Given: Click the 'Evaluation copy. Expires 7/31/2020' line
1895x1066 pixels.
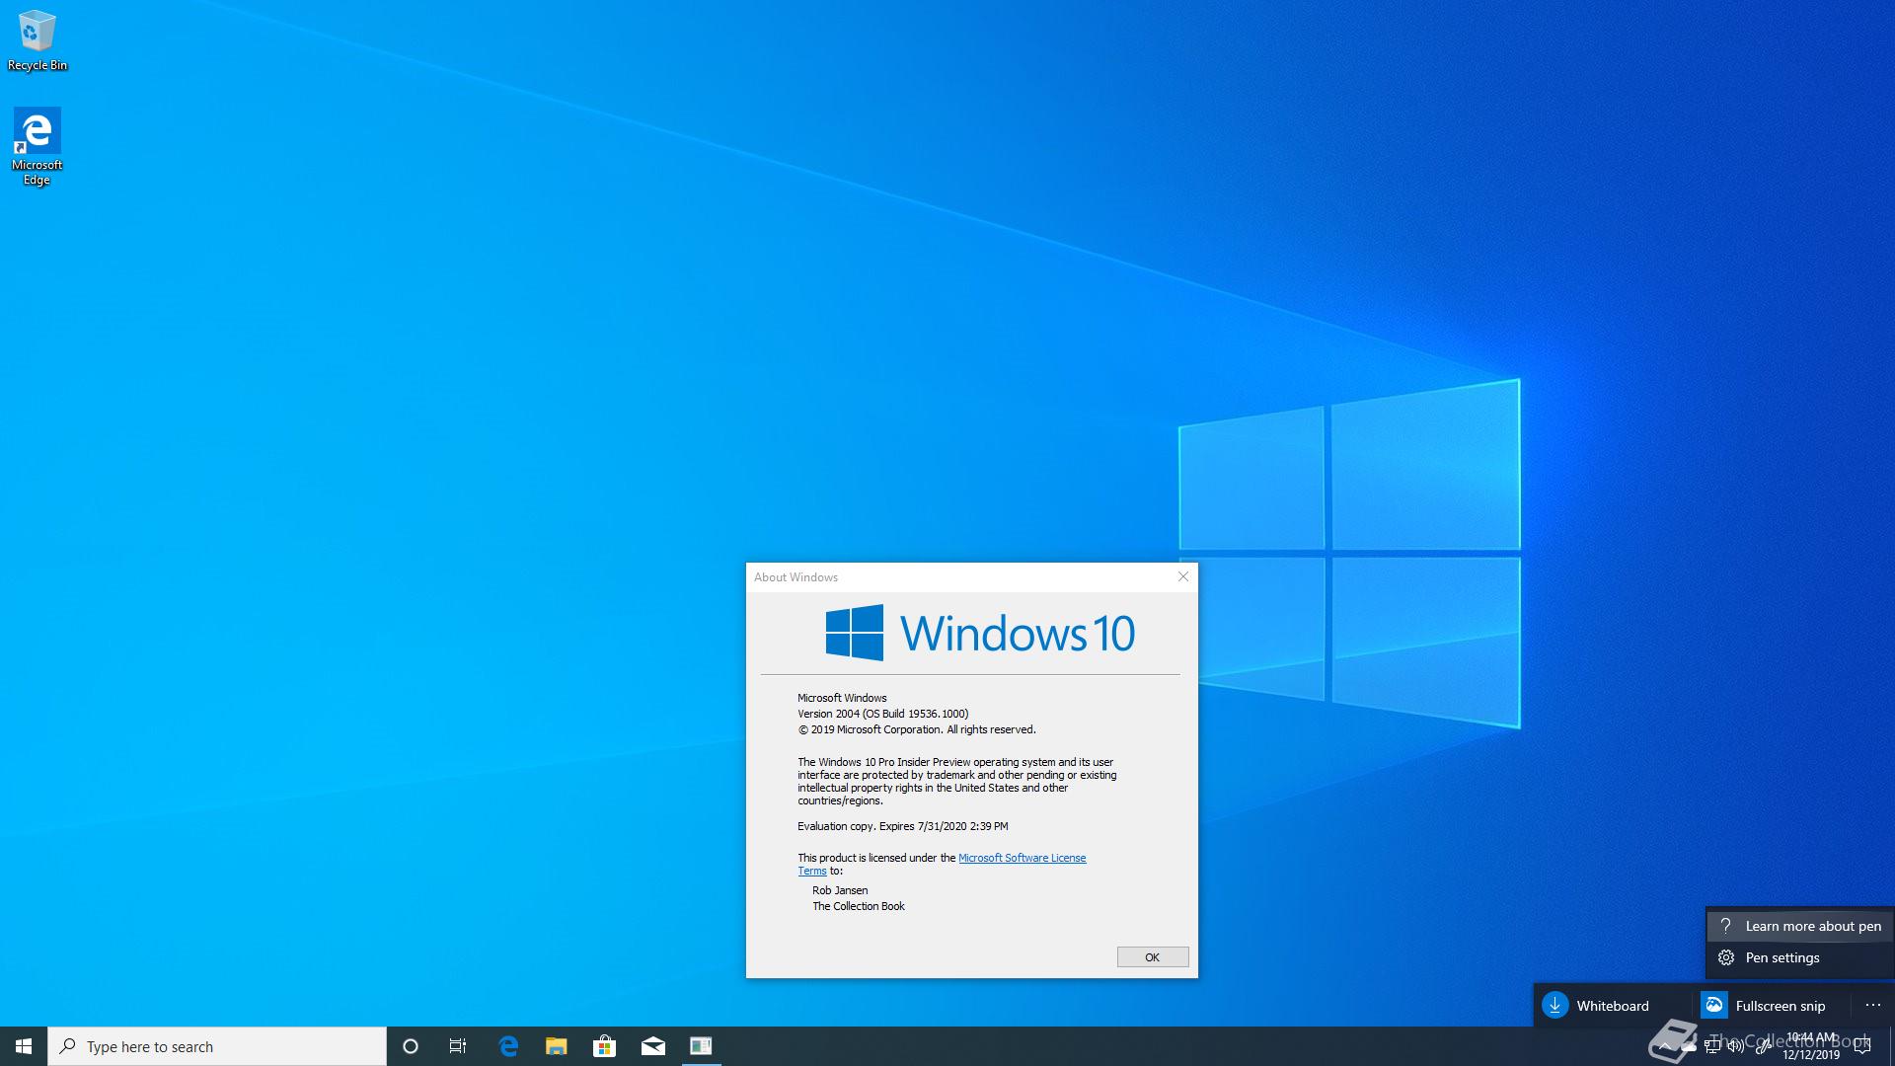Looking at the screenshot, I should [903, 826].
